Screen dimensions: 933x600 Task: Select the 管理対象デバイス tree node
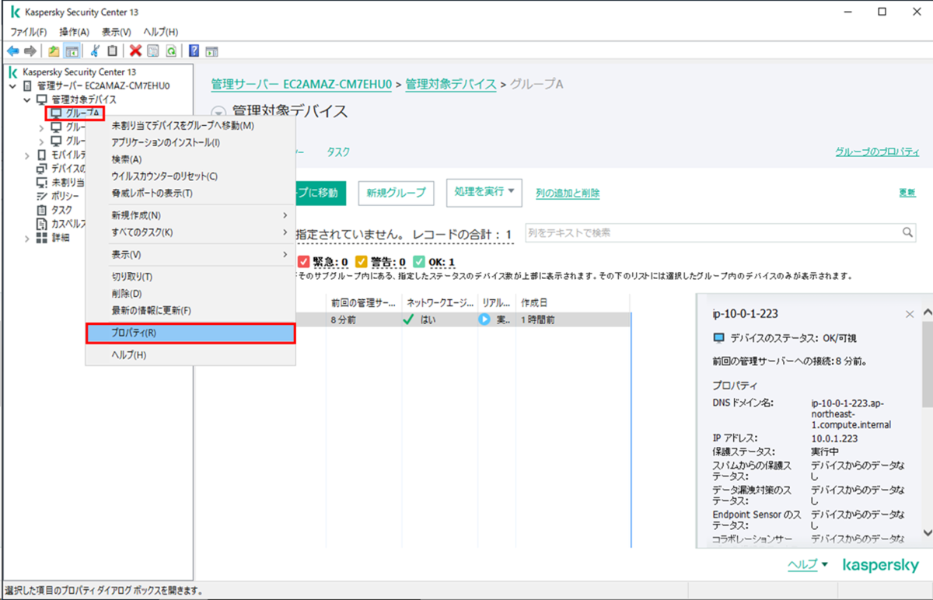click(x=84, y=99)
